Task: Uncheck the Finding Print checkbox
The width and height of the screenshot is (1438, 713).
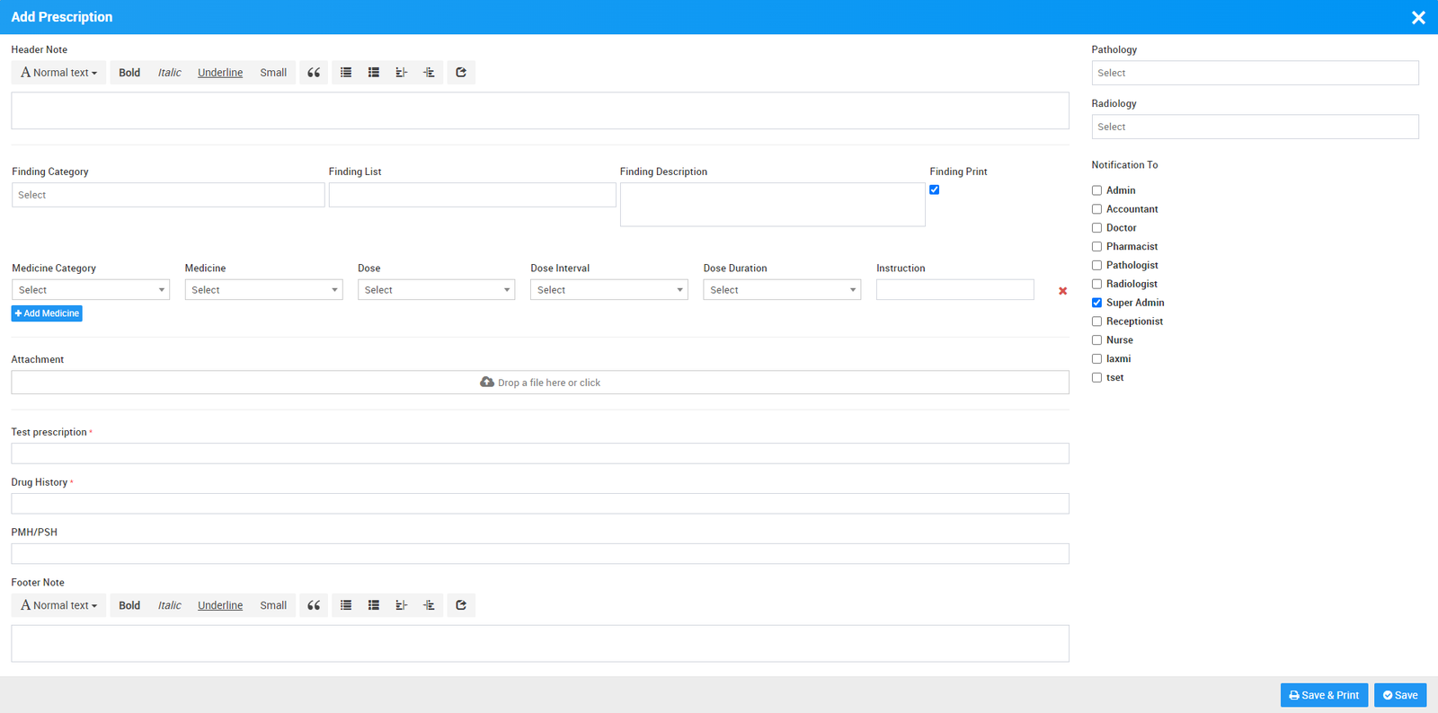Action: [935, 189]
